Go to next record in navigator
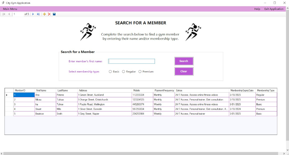 click(33, 14)
